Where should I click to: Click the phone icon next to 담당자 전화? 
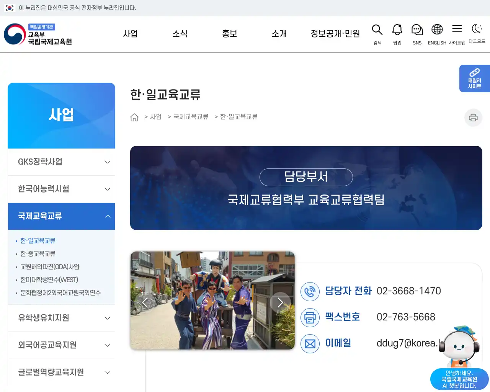coord(310,291)
